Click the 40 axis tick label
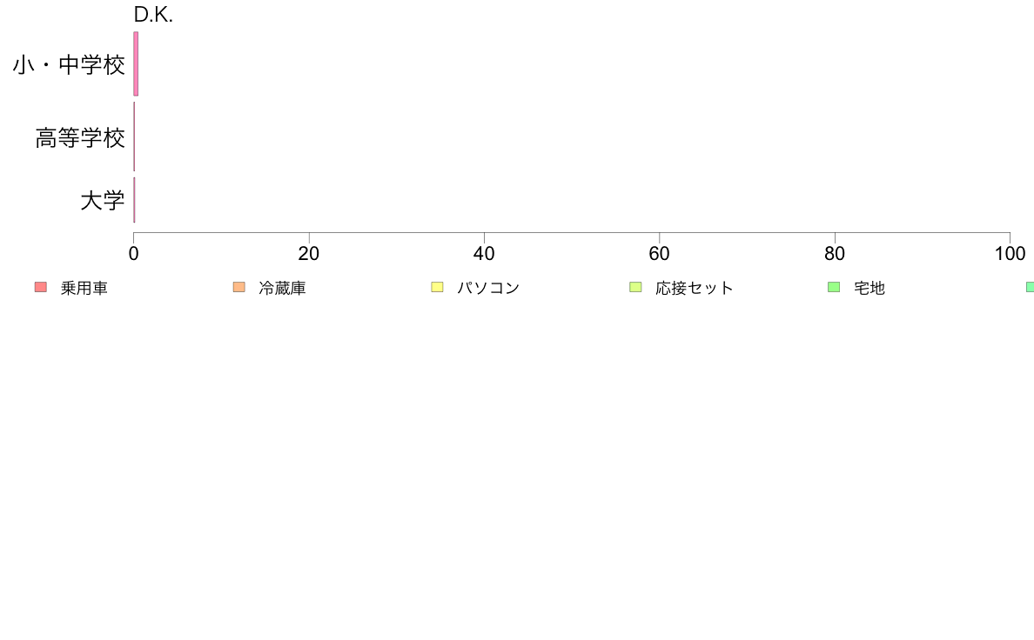Viewport: 1034px width, 640px height. point(484,254)
